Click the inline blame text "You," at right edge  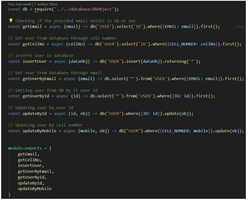click(239, 27)
